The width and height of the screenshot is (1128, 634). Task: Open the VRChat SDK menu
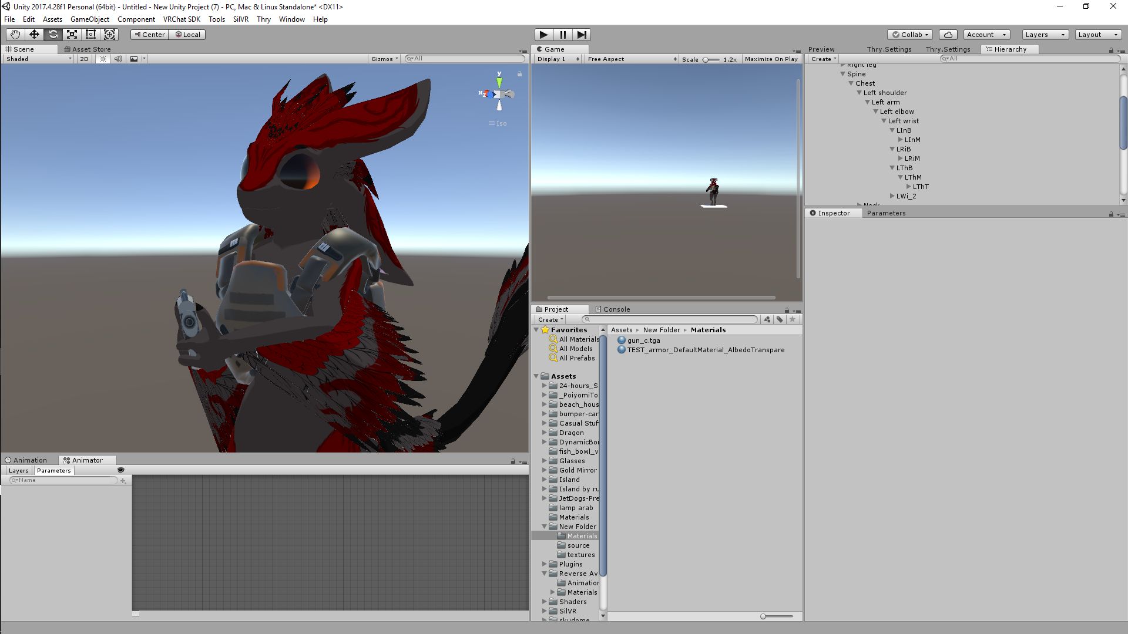point(182,19)
